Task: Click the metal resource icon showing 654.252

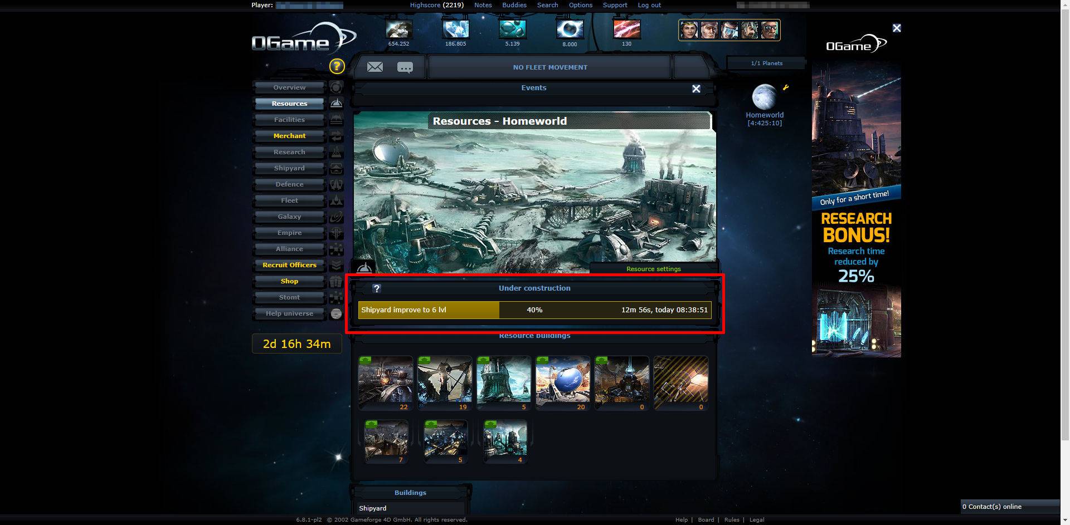Action: click(x=398, y=29)
